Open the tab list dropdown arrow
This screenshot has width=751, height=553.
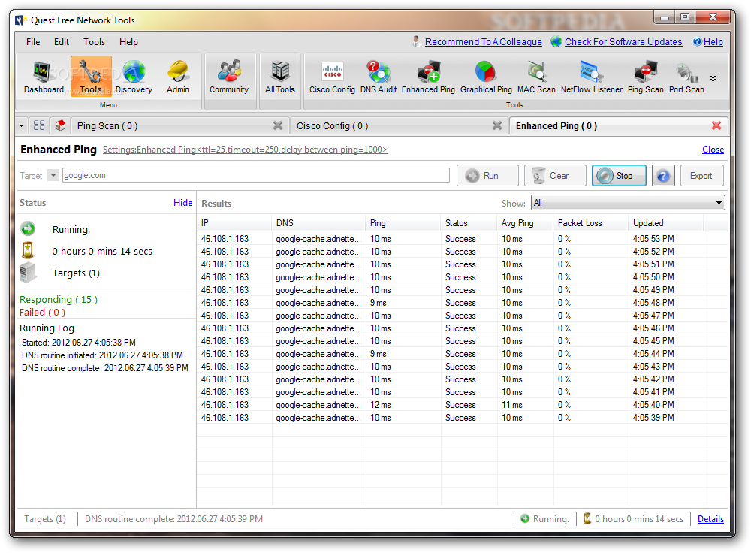[x=22, y=126]
